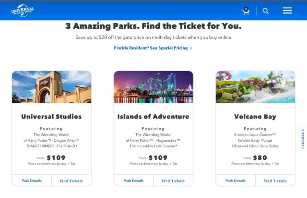The width and height of the screenshot is (307, 198).
Task: View Park Details for Volcano Bay
Action: (x=235, y=181)
